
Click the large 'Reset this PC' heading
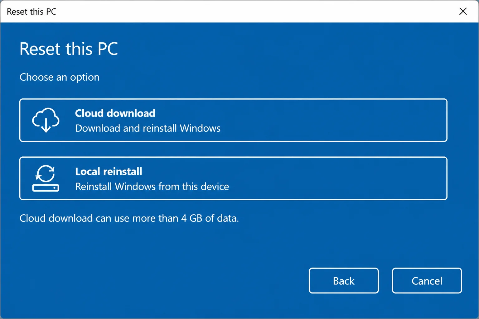pos(69,49)
